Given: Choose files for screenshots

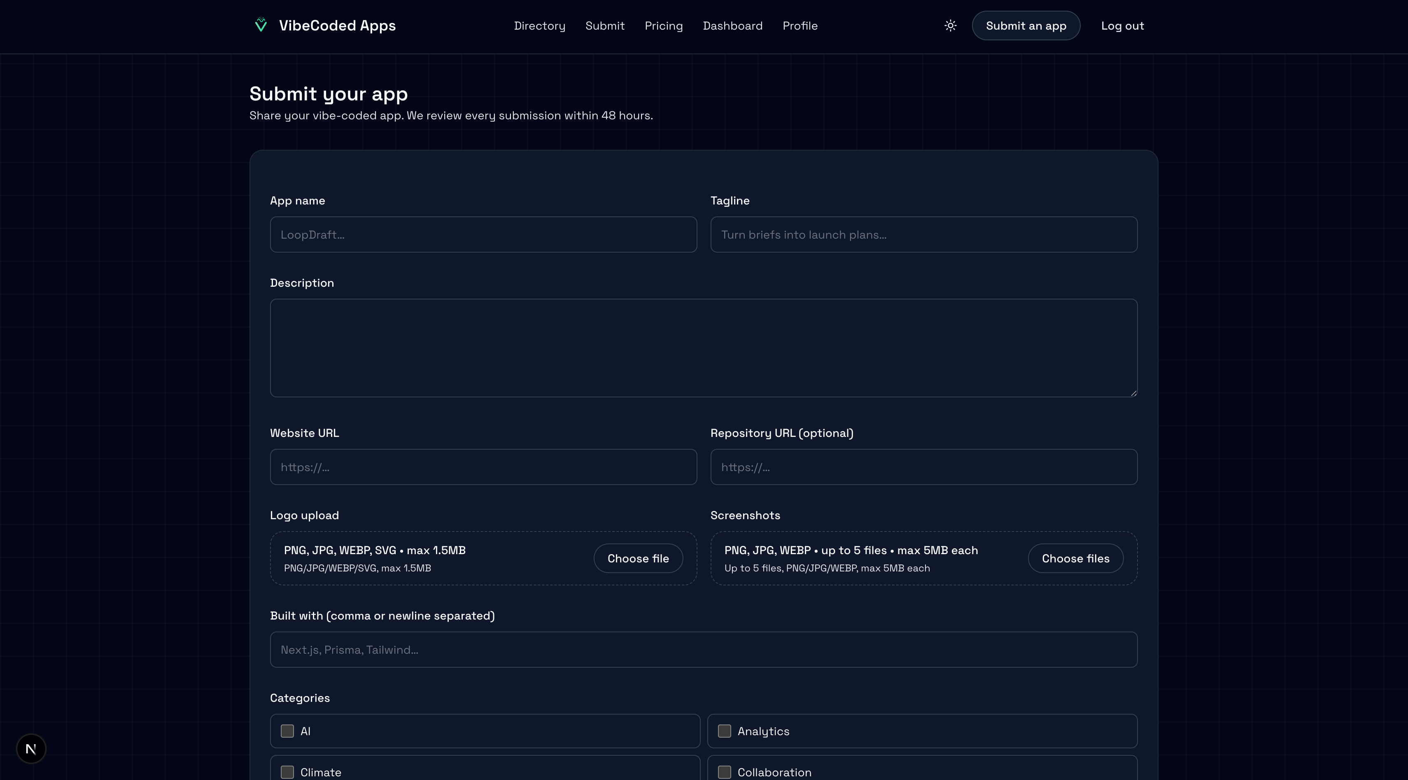Looking at the screenshot, I should click(1075, 558).
